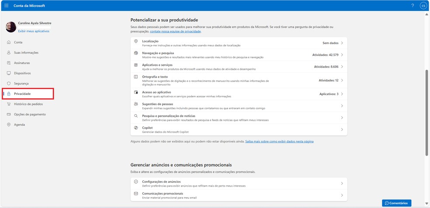The height and width of the screenshot is (208, 430).
Task: Open the app launcher grid icon
Action: (7, 6)
